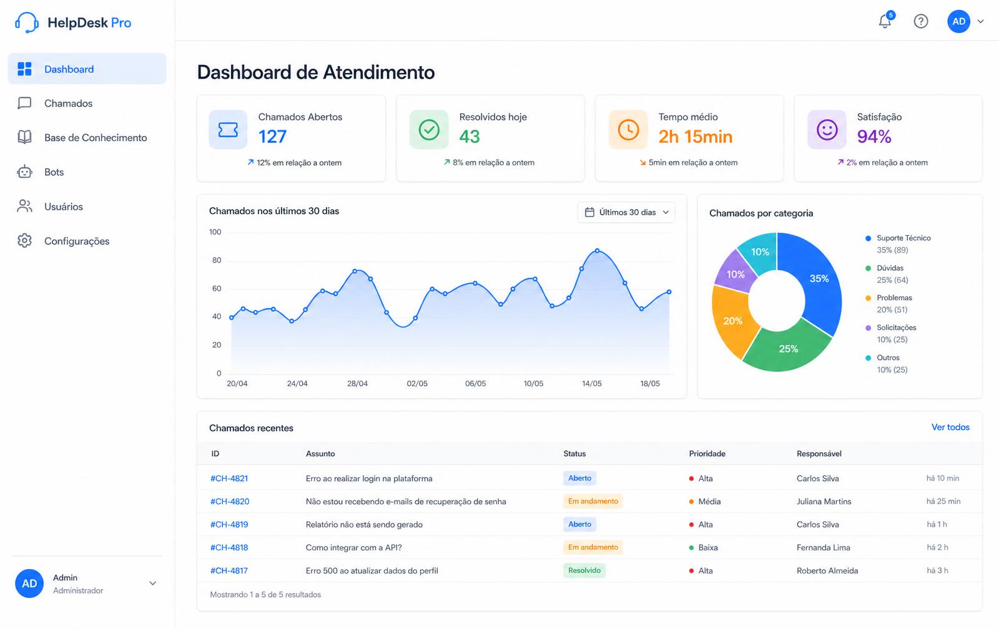Open ticket #CH-4819

coord(229,525)
